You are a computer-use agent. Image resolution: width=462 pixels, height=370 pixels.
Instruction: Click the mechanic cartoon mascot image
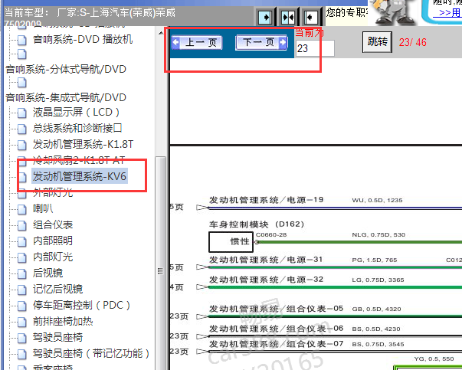tap(393, 11)
